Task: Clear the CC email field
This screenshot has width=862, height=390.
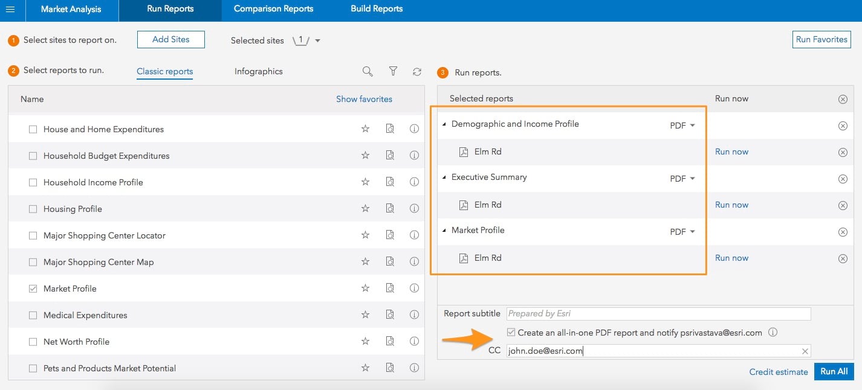Action: 805,351
